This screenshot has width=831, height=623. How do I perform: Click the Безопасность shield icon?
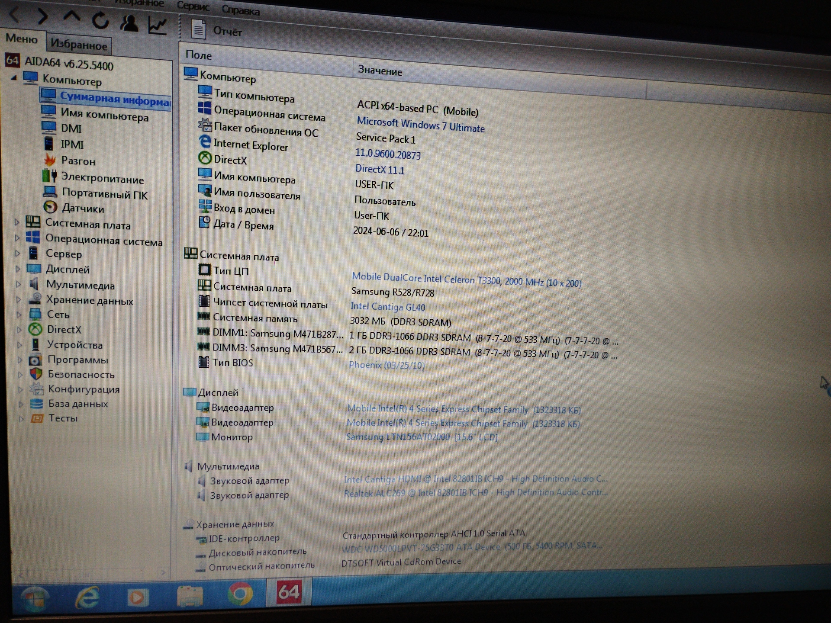click(x=36, y=374)
